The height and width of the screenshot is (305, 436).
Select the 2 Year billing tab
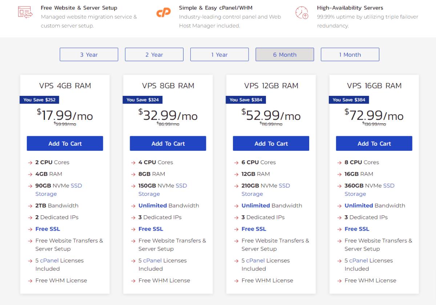coord(154,54)
